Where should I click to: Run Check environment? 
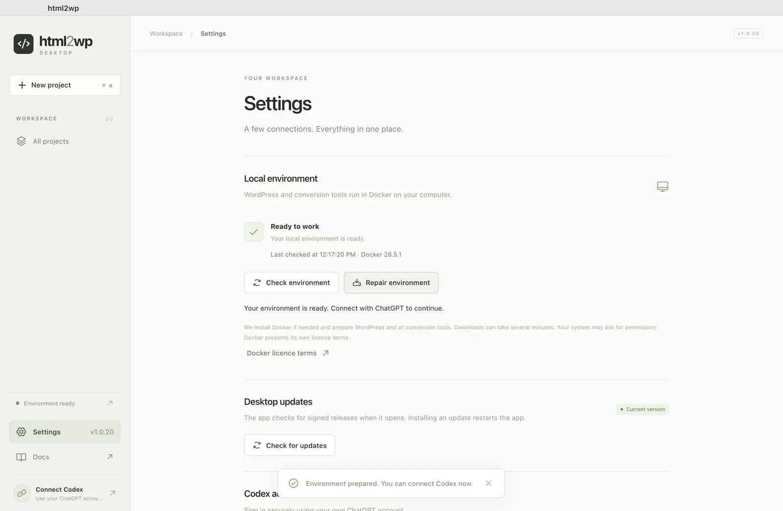pyautogui.click(x=291, y=283)
